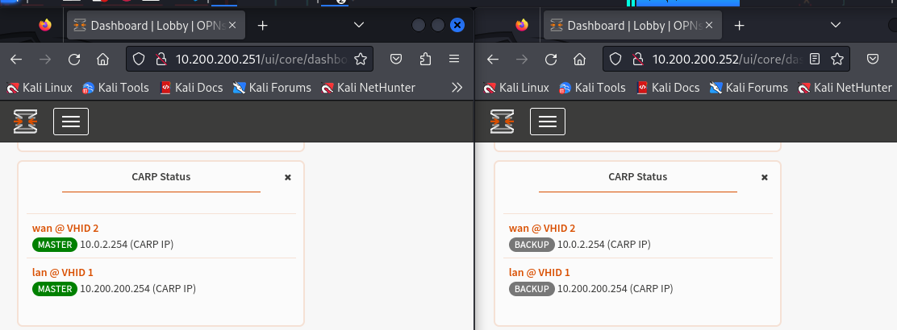Go to home page in left browser window

[102, 59]
